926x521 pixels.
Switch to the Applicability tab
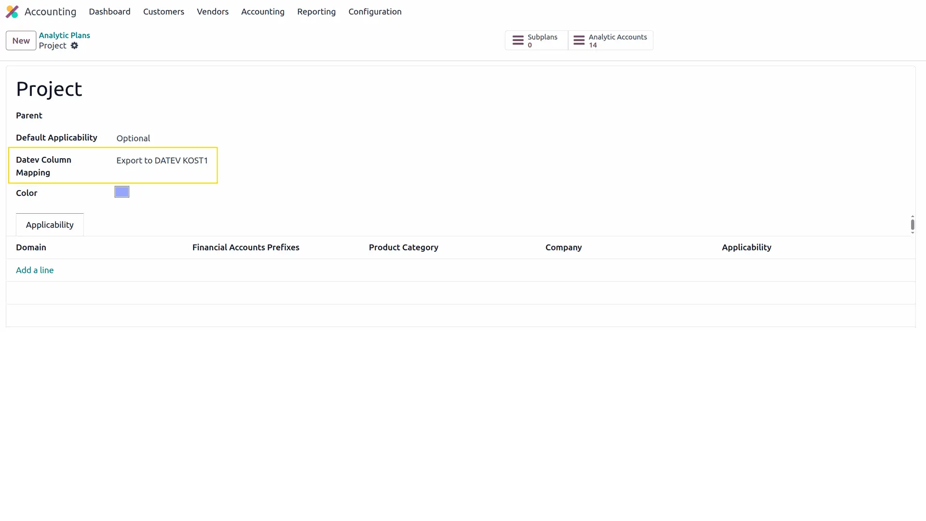(49, 224)
